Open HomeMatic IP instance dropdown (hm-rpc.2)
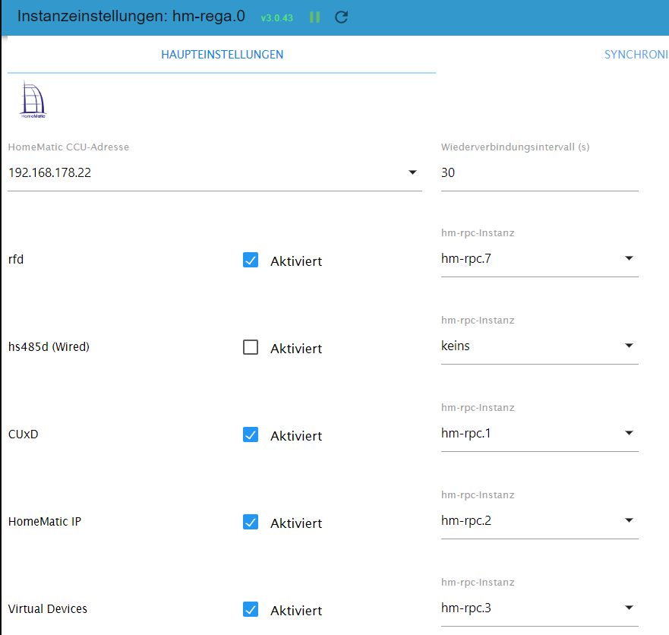The height and width of the screenshot is (635, 669). point(539,520)
